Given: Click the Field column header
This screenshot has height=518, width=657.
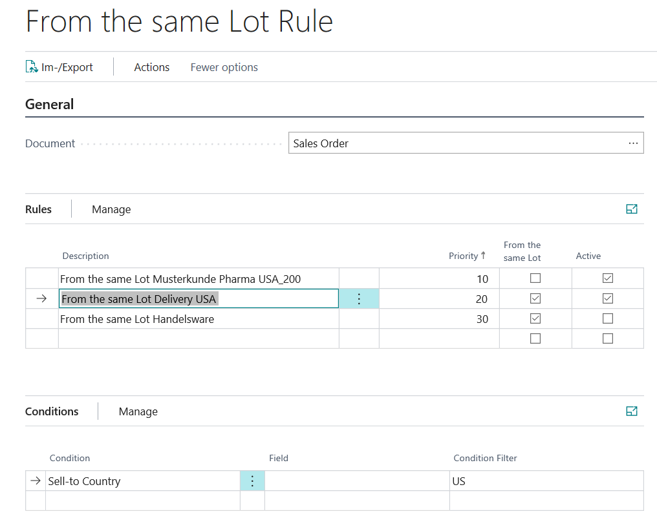Looking at the screenshot, I should [x=279, y=458].
